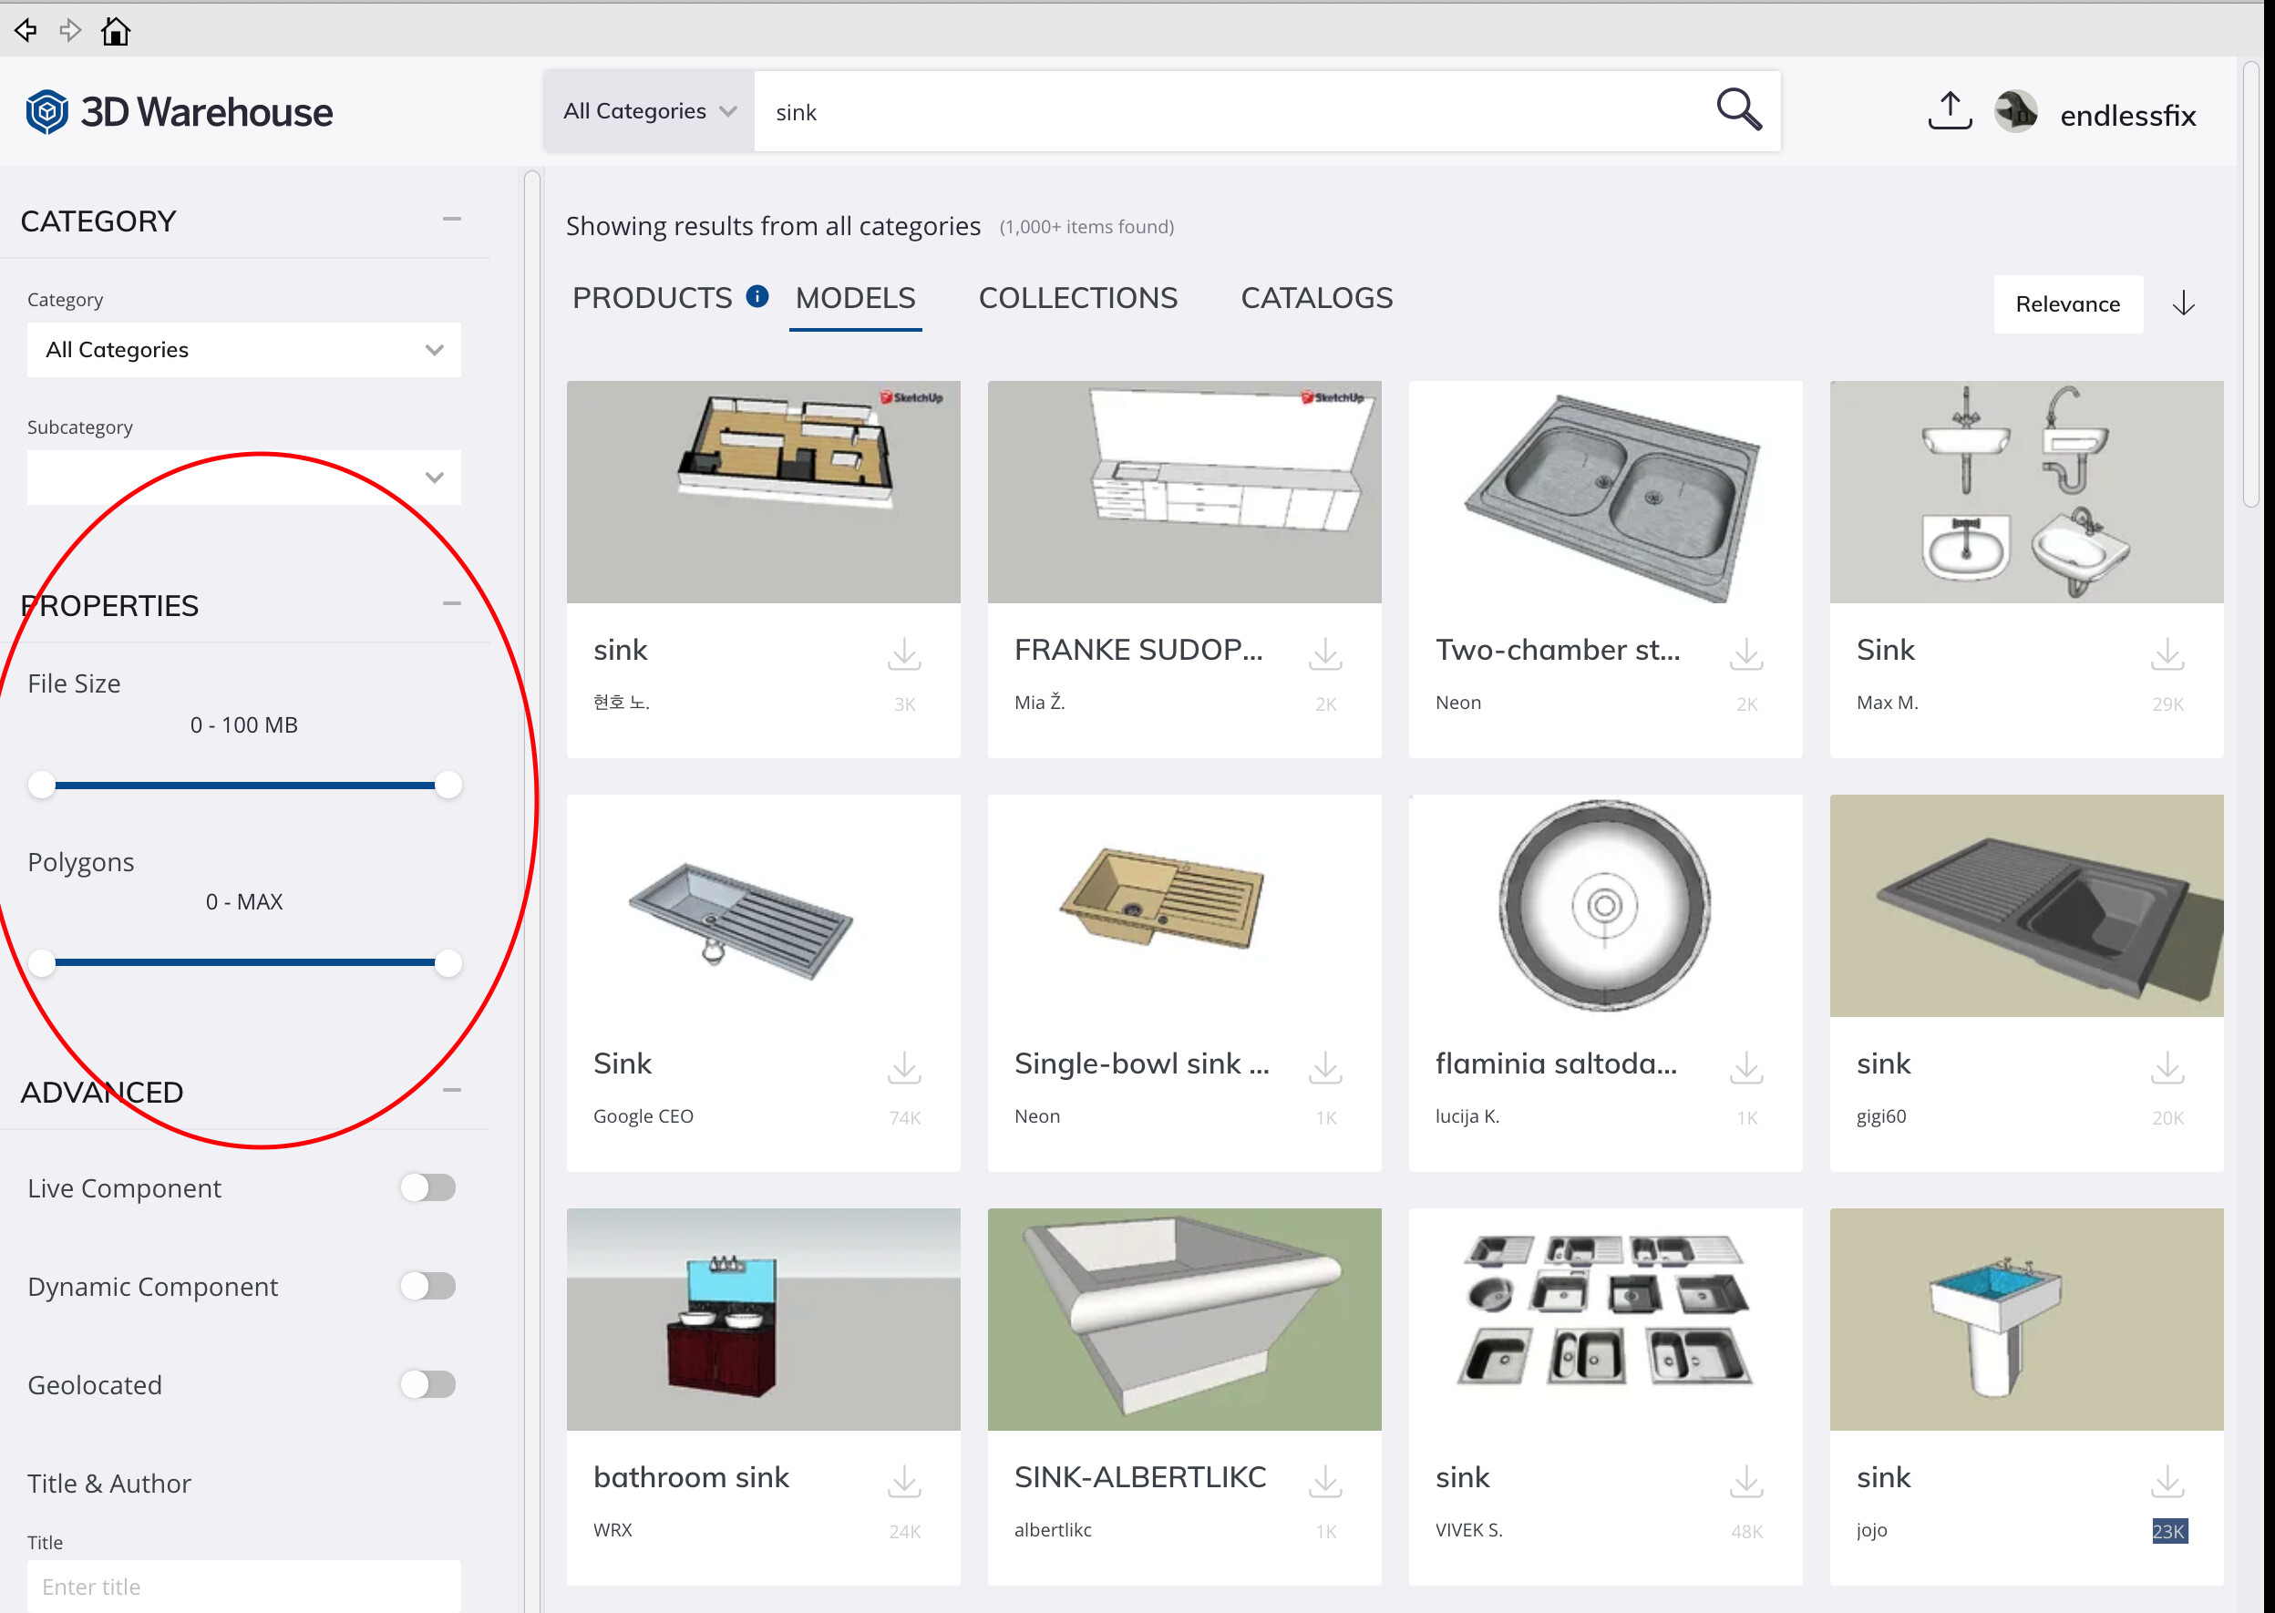Click download icon for bathroom sink

(x=903, y=1482)
